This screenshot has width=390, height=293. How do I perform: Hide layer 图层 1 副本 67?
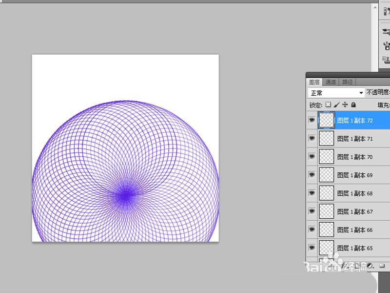312,211
